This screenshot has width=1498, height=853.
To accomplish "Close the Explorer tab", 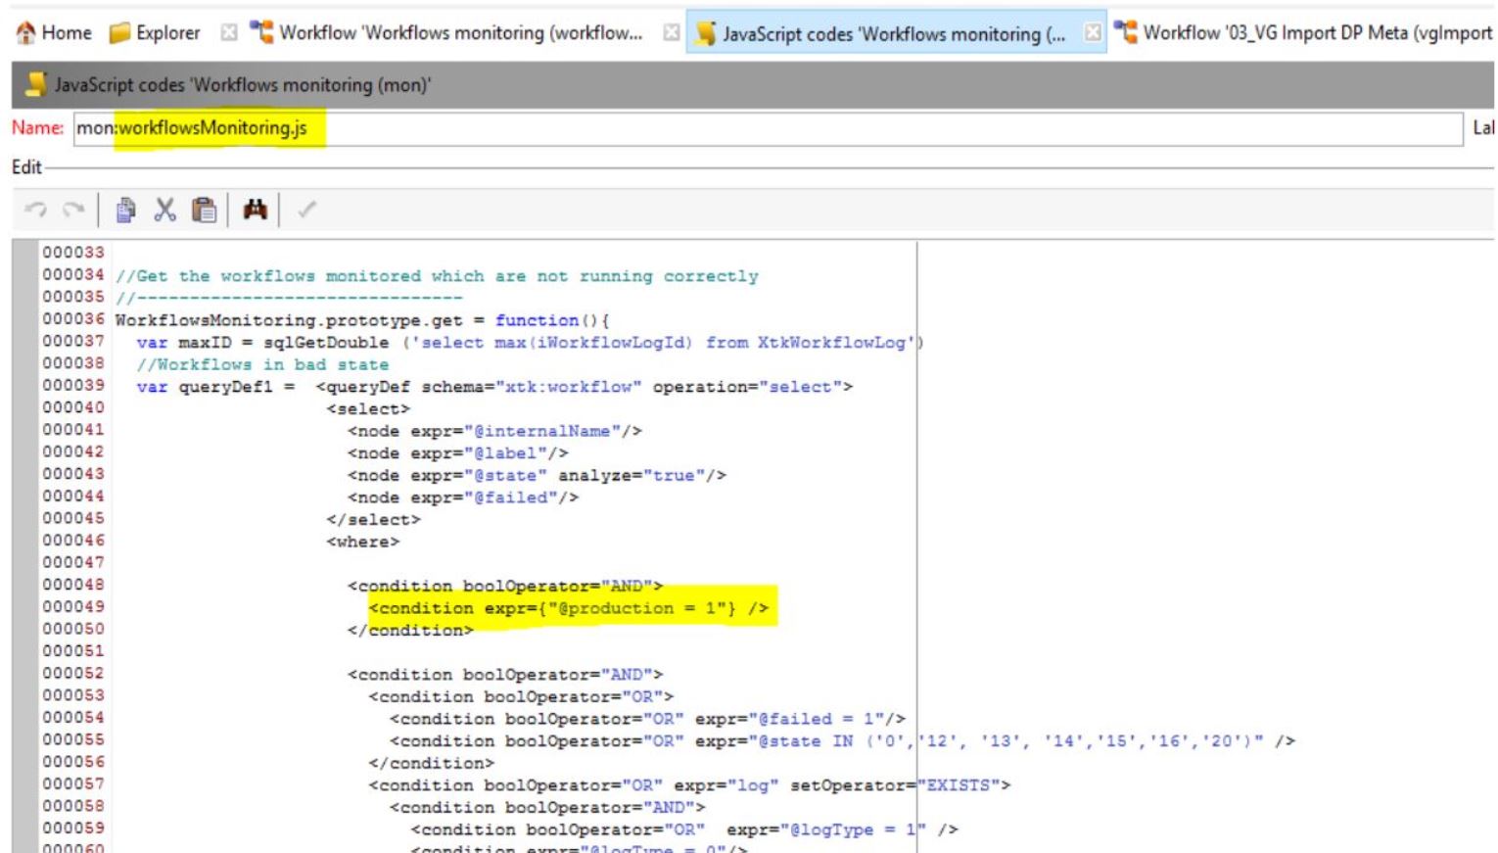I will click(x=229, y=33).
